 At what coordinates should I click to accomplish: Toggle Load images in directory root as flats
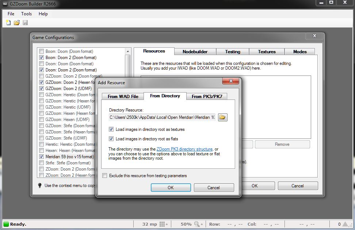click(x=111, y=139)
